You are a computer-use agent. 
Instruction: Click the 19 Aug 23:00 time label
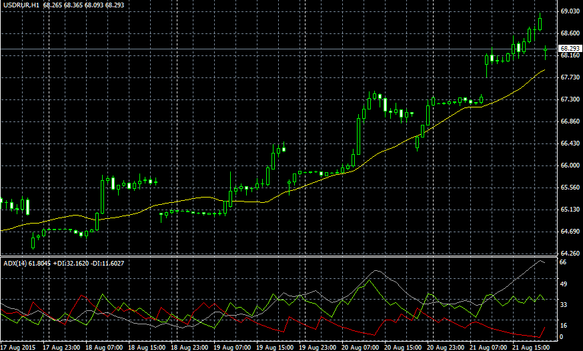tap(318, 347)
